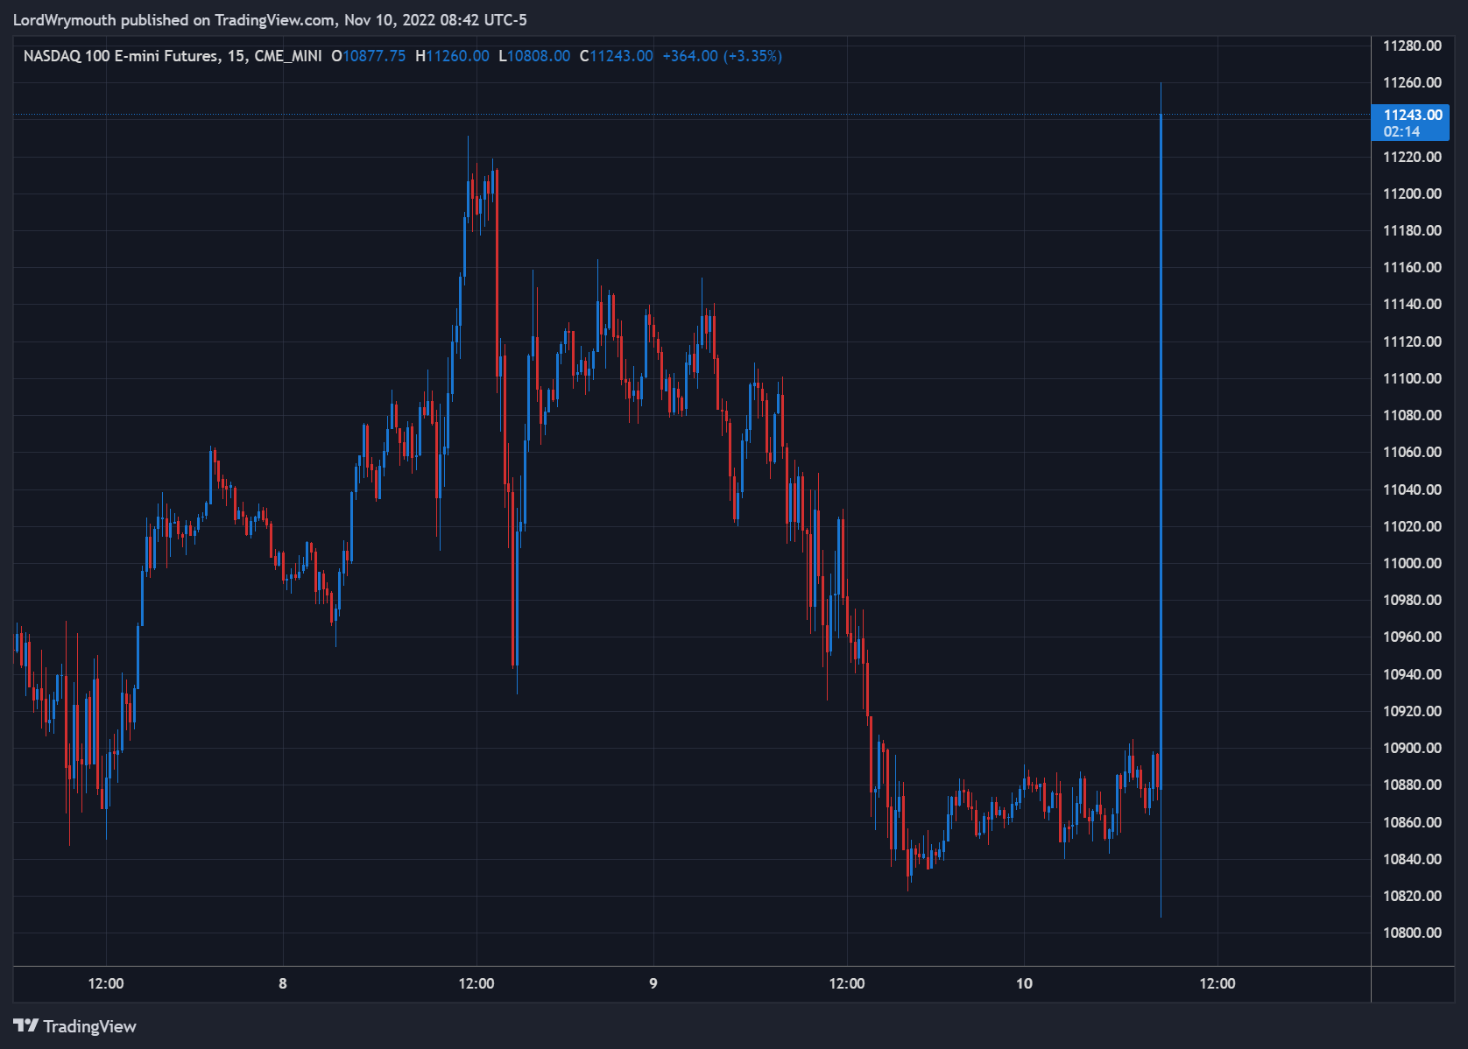Viewport: 1468px width, 1049px height.
Task: Click the countdown timer 02:14
Action: pos(1401,131)
